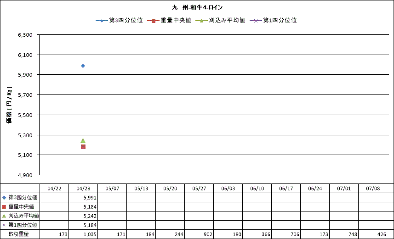Click the 07/01 date column header
Viewport: 394px width, 239px height.
coord(344,189)
